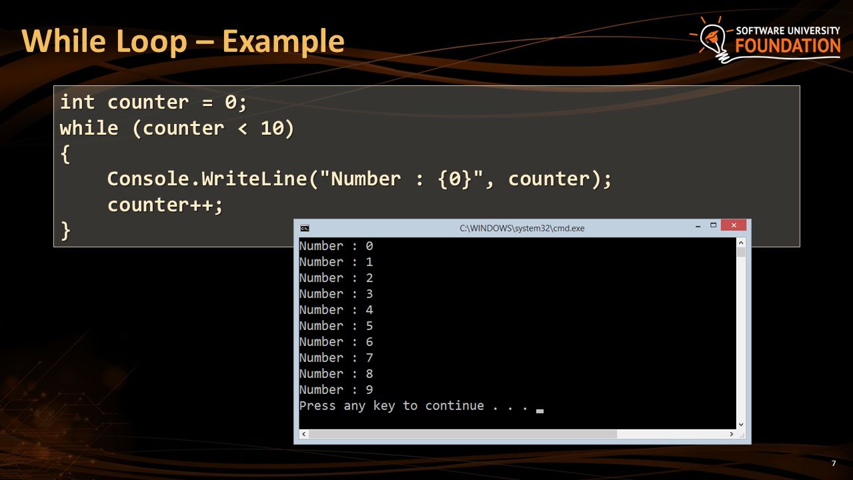Click the 'Number : 3' output line
The image size is (853, 480).
tap(336, 294)
